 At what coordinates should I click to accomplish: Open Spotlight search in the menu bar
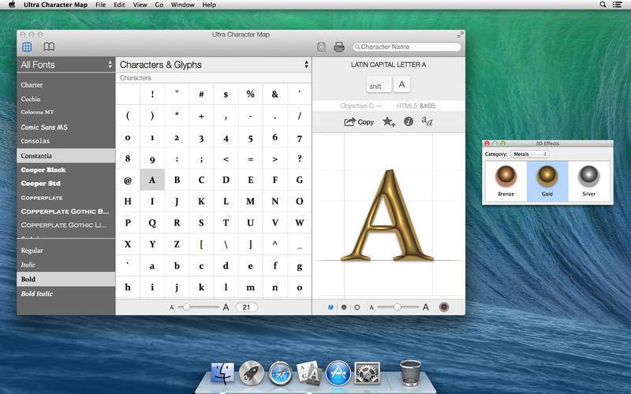(603, 5)
